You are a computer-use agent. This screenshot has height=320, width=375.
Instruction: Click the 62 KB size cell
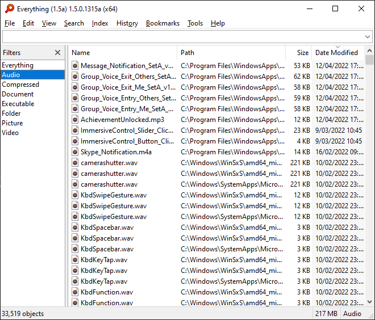pos(302,77)
